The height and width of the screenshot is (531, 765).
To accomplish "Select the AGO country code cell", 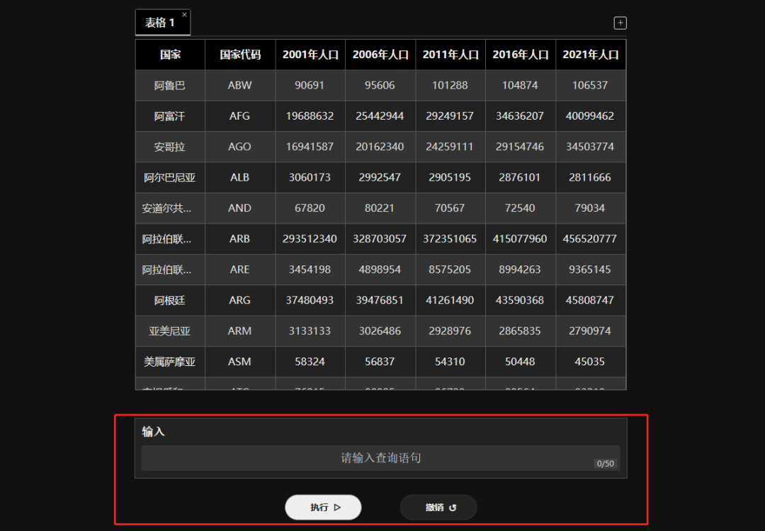I will [x=240, y=147].
